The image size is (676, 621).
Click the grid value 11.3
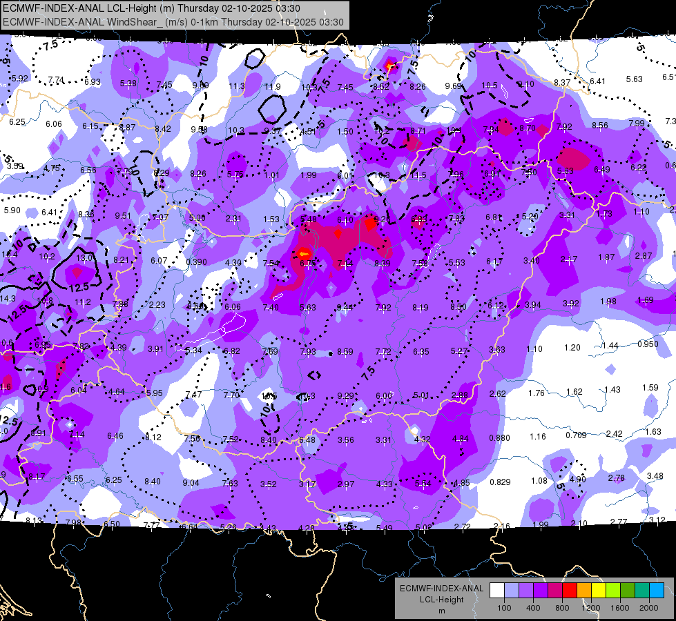click(237, 86)
